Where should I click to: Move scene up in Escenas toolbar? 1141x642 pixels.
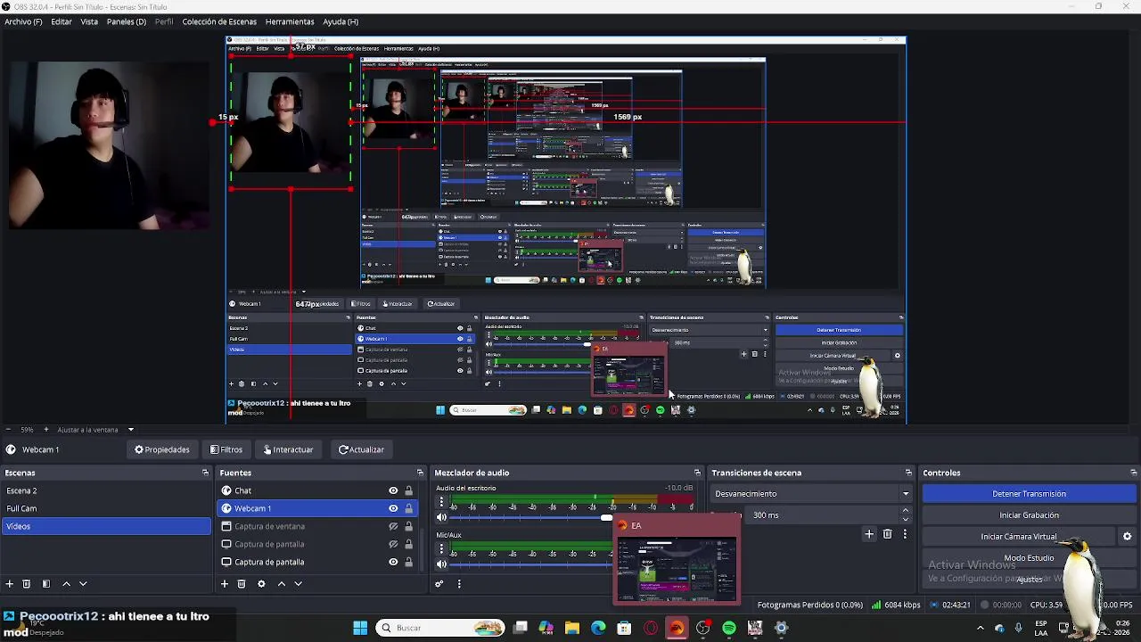(x=66, y=584)
